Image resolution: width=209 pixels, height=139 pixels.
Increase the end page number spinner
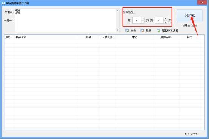165,19
